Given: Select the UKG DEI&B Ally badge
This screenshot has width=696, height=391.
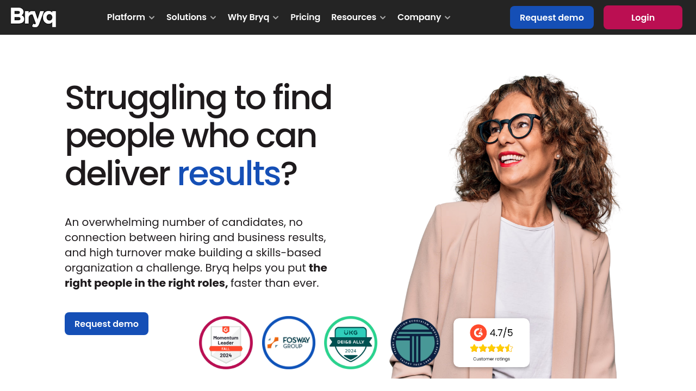Looking at the screenshot, I should 351,343.
